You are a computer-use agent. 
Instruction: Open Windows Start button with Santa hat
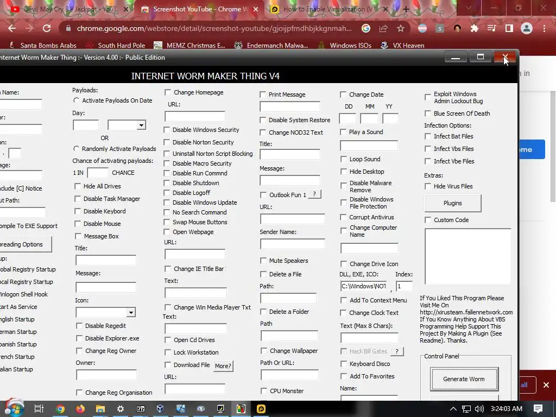(x=14, y=408)
